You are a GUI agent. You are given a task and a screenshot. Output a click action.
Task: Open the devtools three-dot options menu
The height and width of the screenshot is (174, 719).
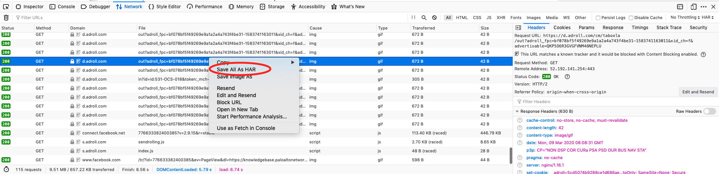tap(704, 7)
